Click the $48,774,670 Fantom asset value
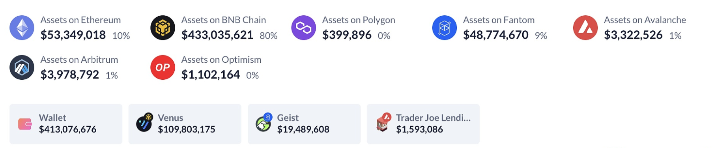 point(495,35)
